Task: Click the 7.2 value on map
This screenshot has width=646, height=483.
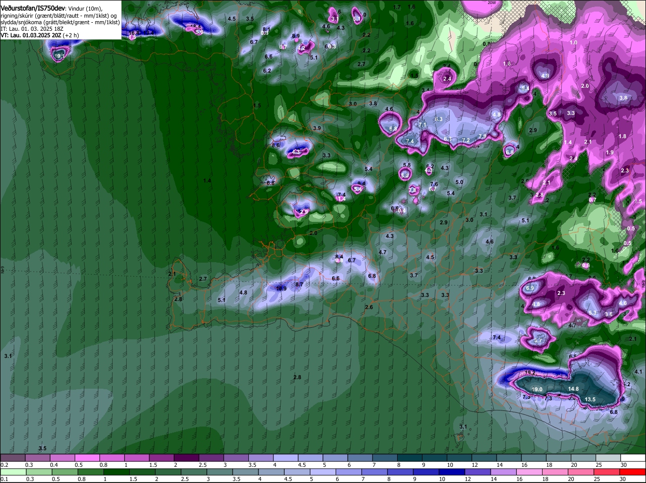Action: [x=466, y=140]
